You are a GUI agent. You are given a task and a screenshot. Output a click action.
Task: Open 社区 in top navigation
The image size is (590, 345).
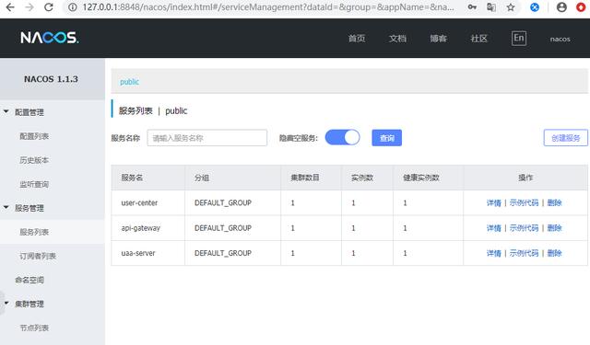click(479, 39)
